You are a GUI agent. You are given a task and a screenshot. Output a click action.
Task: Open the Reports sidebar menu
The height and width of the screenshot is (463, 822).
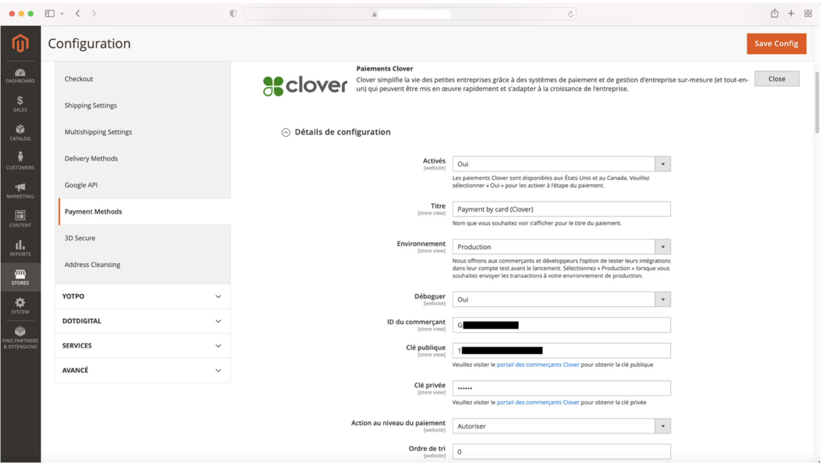pyautogui.click(x=20, y=248)
